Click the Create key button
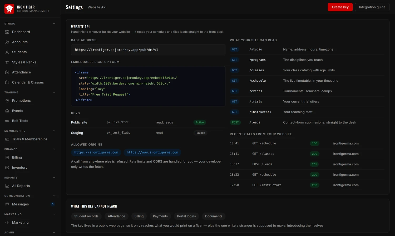The height and width of the screenshot is (236, 395). [340, 7]
